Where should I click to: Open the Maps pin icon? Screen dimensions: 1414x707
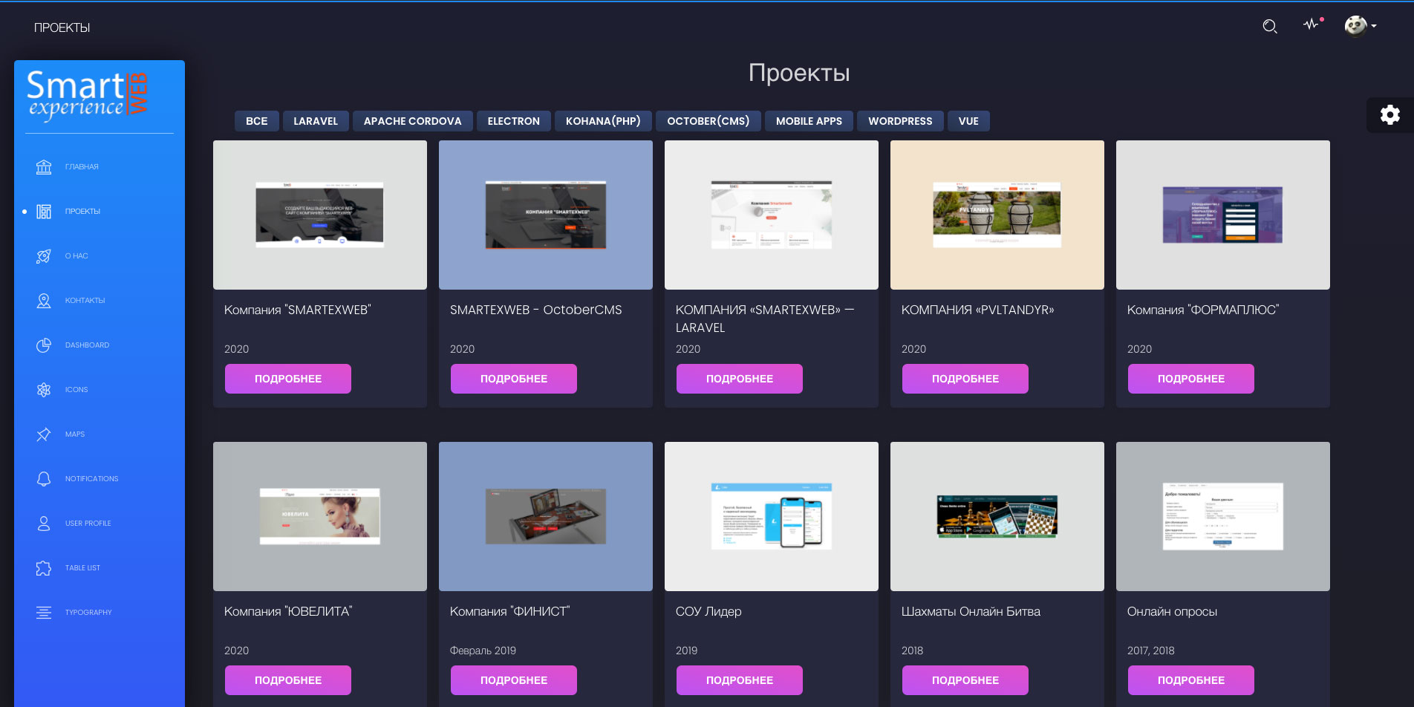tap(44, 434)
